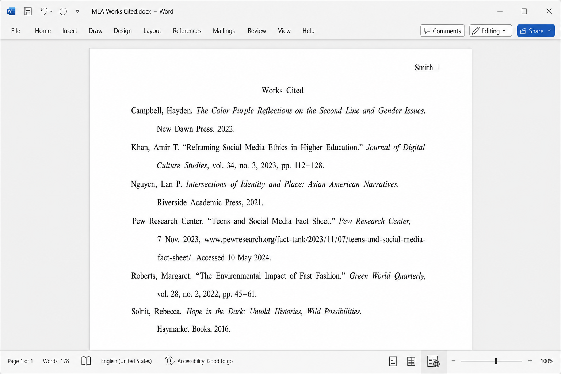Viewport: 561px width, 374px height.
Task: Click Accessed 10 May 2024 text
Action: pyautogui.click(x=233, y=258)
